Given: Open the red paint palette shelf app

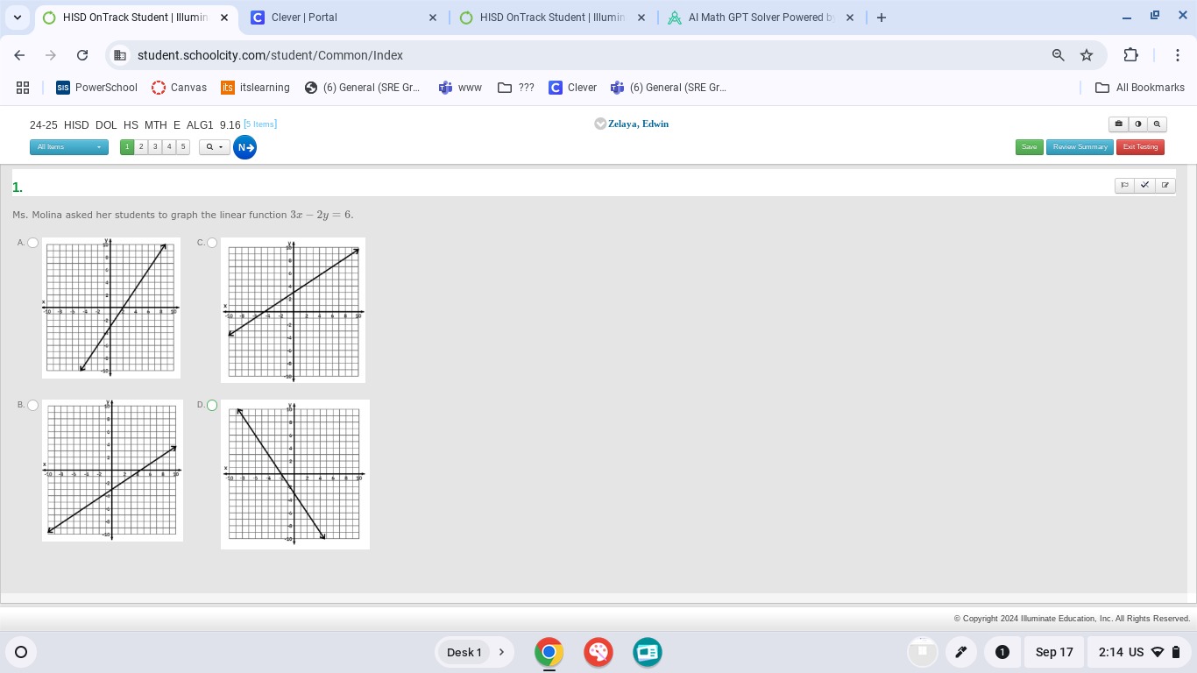Looking at the screenshot, I should point(598,652).
